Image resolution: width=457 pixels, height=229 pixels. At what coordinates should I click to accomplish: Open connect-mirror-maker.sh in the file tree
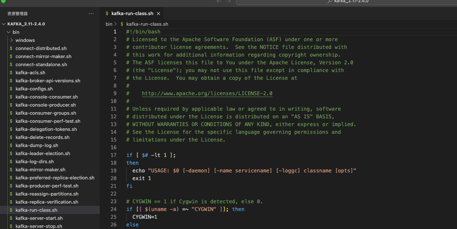coord(44,57)
